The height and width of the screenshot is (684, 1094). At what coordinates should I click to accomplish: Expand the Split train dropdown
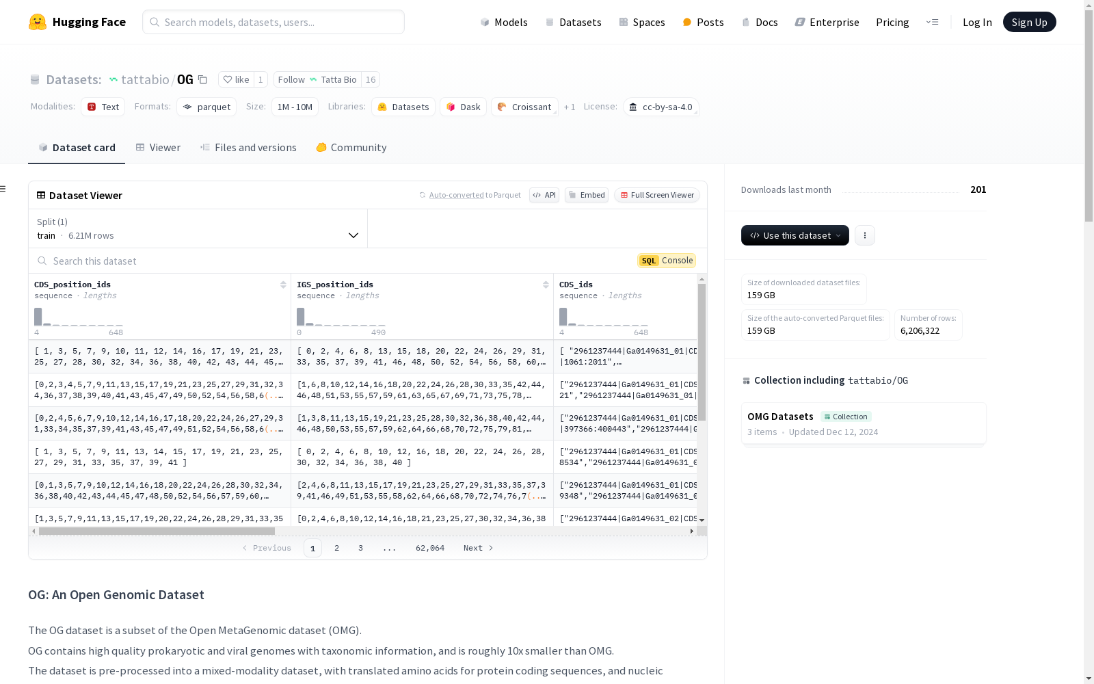click(x=198, y=228)
